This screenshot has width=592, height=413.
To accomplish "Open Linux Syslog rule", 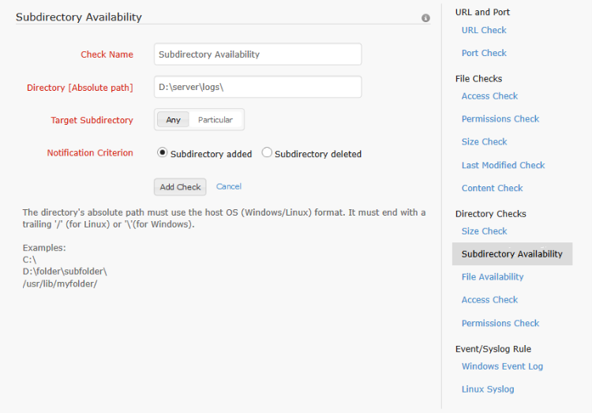I will tap(488, 389).
